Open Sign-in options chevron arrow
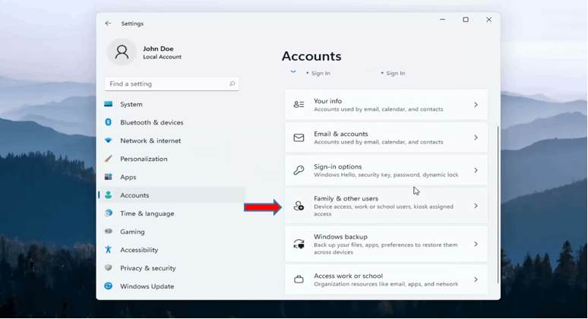588x319 pixels. pyautogui.click(x=476, y=170)
